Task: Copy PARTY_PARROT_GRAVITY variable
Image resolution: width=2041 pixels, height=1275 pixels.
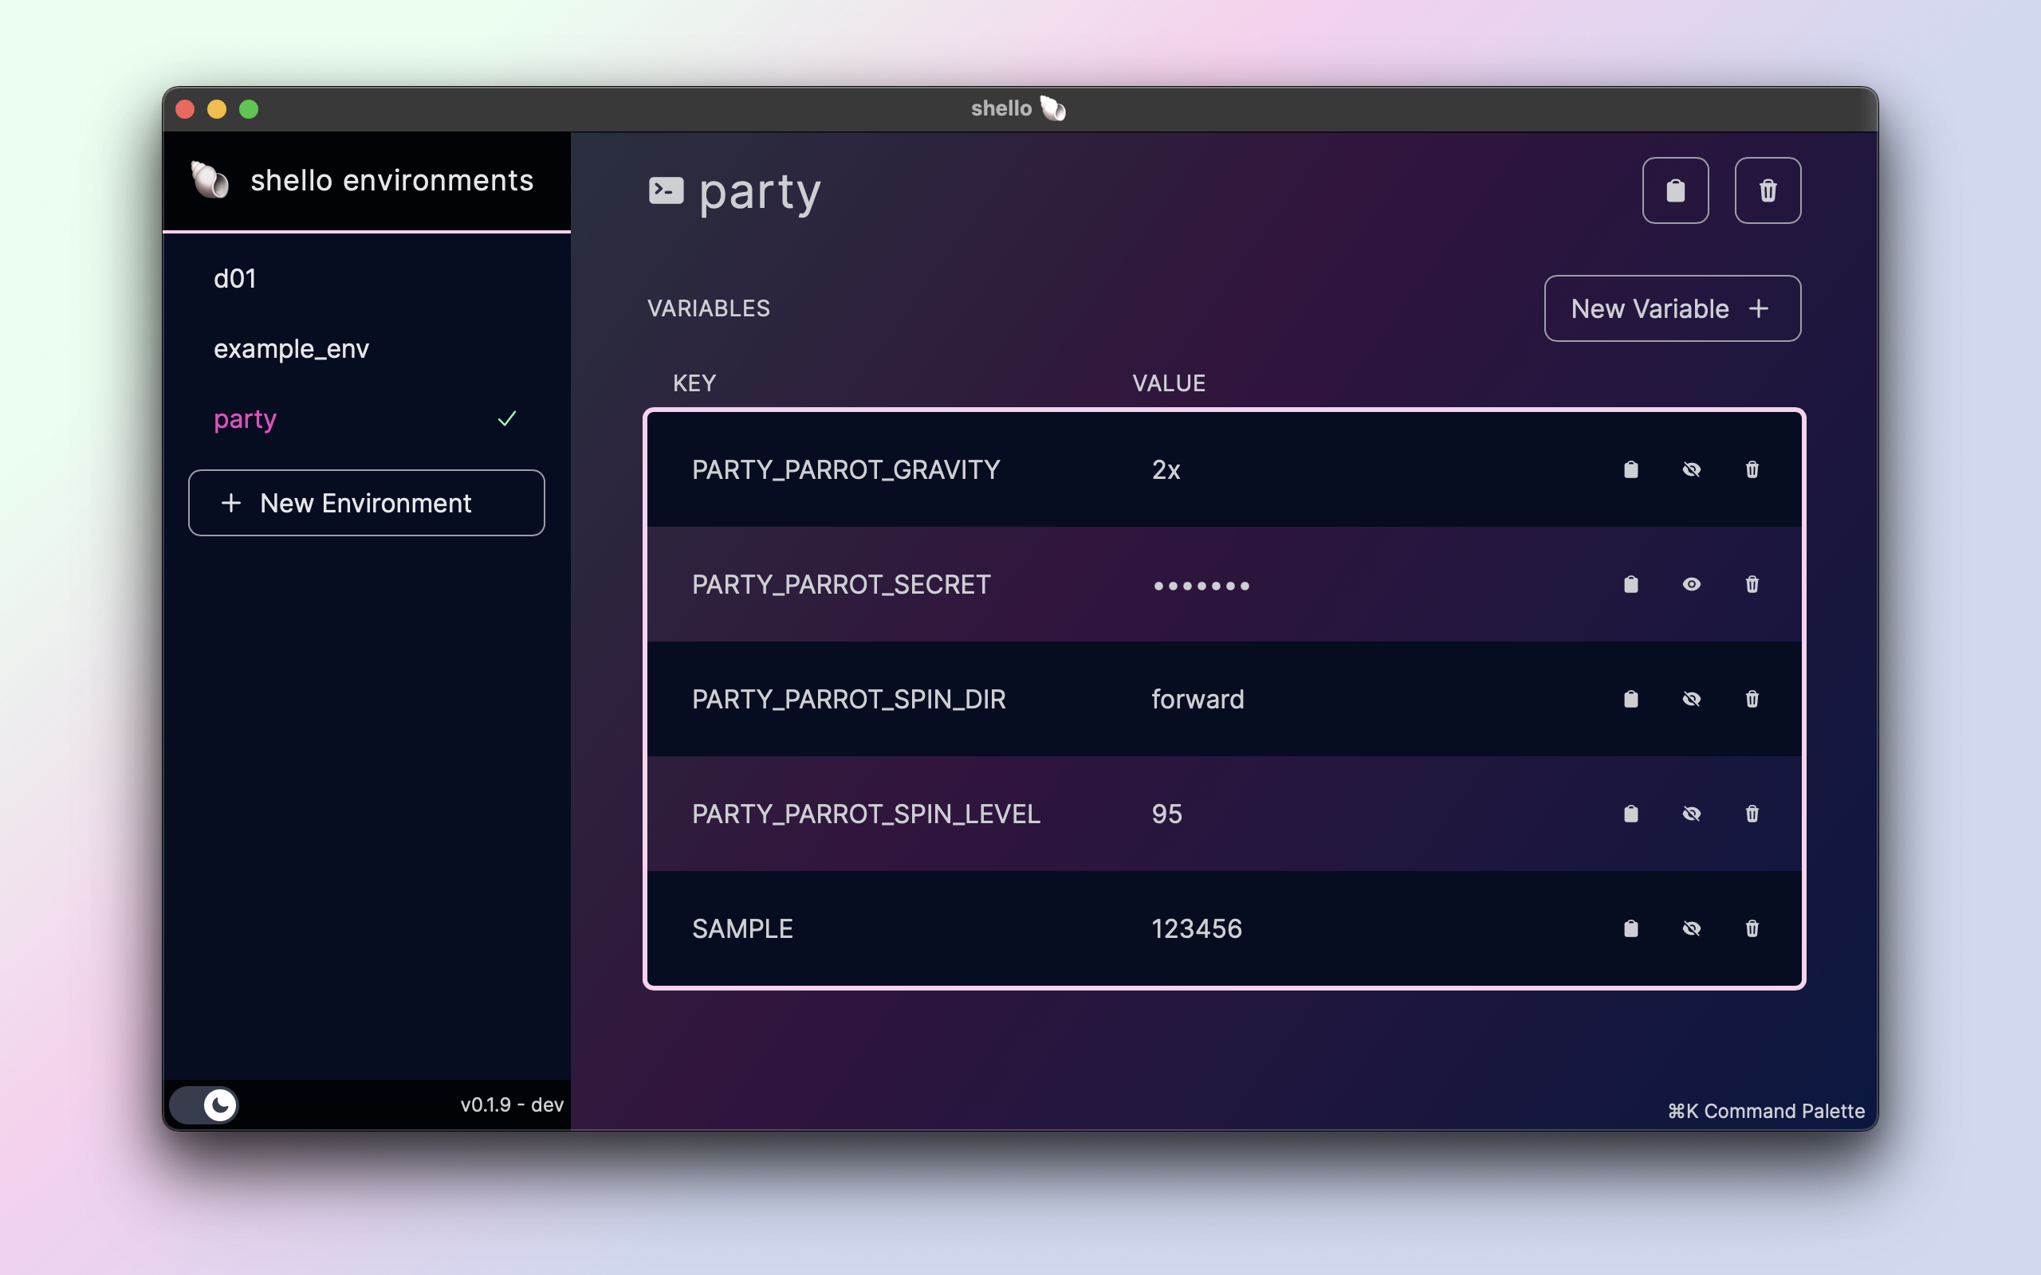Action: click(1630, 469)
